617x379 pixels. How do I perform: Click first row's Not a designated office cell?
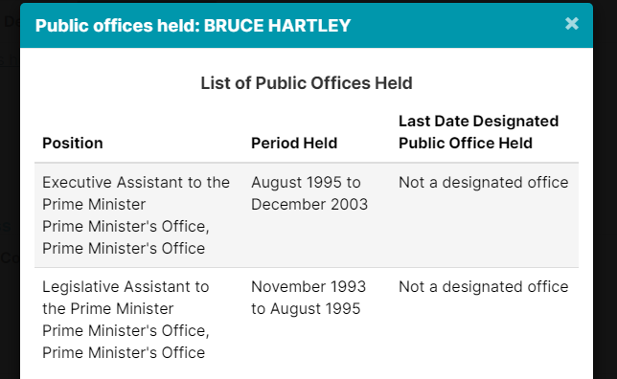pyautogui.click(x=484, y=183)
